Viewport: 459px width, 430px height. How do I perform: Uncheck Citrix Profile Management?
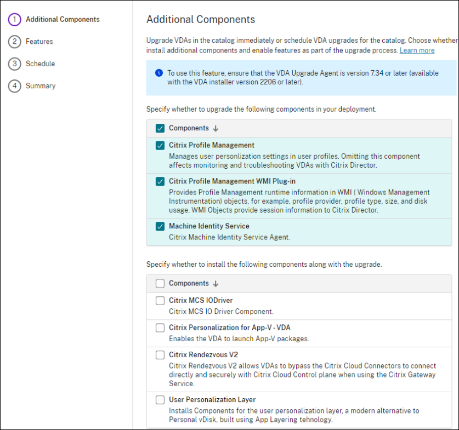[160, 146]
